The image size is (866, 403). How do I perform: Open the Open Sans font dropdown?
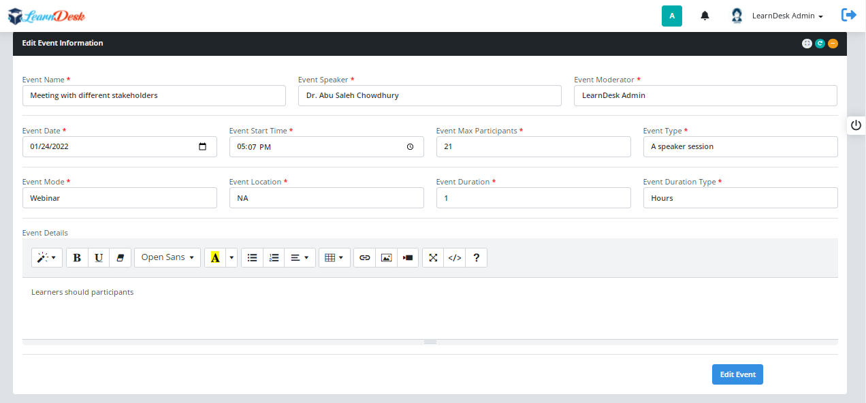point(167,257)
